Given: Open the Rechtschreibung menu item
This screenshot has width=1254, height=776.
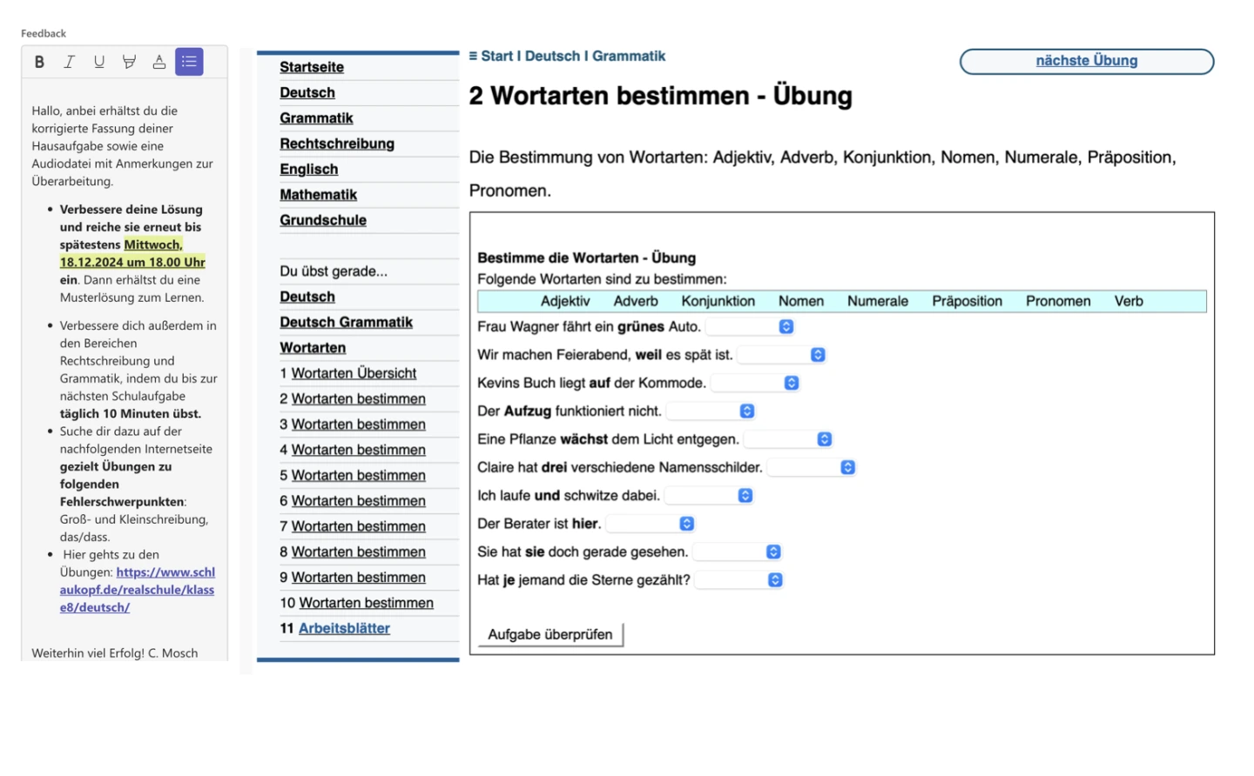Looking at the screenshot, I should click(337, 144).
